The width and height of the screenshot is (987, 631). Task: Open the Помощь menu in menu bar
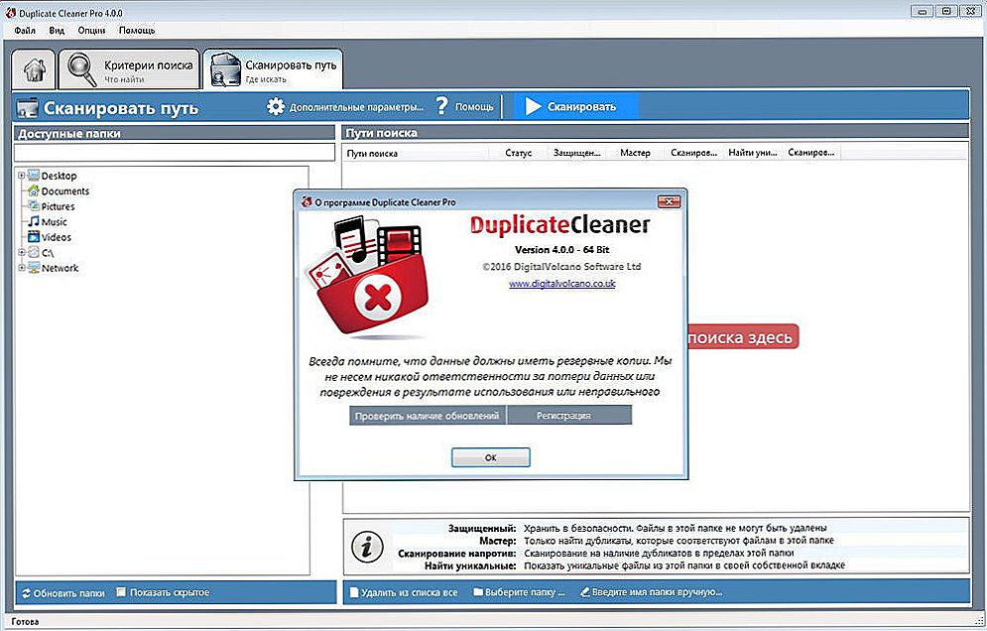pos(137,30)
